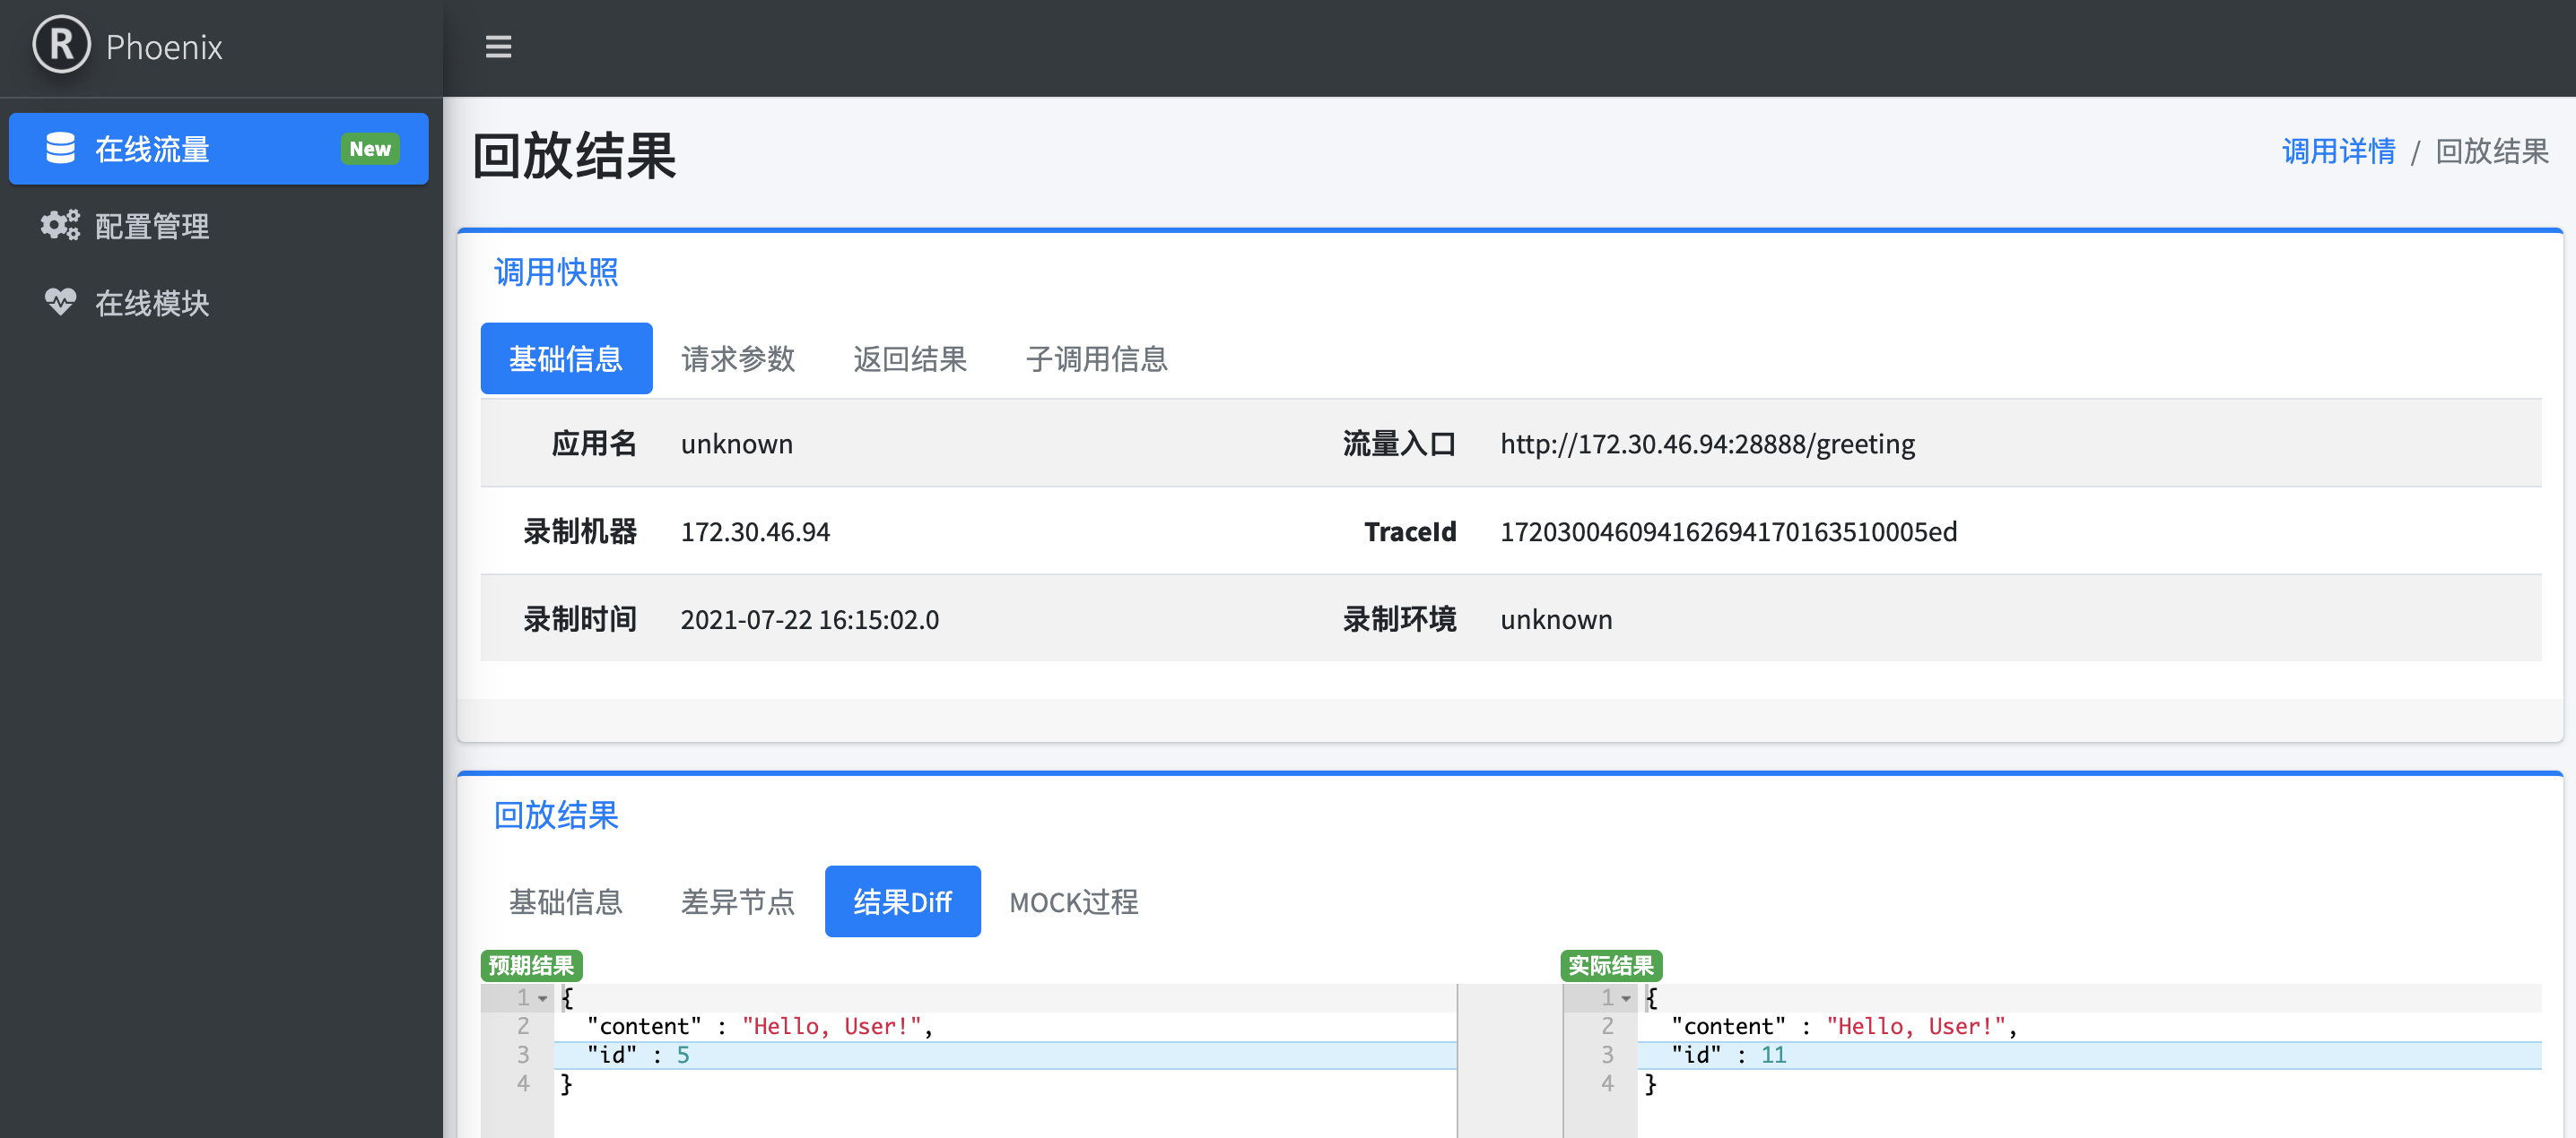
Task: Open the MOCK过程 tab
Action: pyautogui.click(x=1073, y=901)
